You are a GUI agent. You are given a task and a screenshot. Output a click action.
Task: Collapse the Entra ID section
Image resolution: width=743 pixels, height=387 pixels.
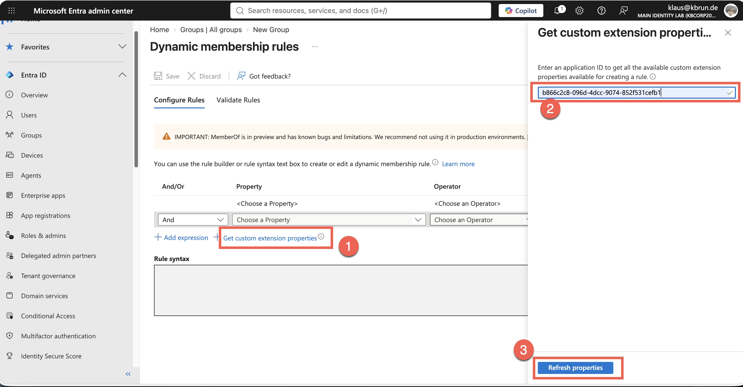(x=122, y=75)
